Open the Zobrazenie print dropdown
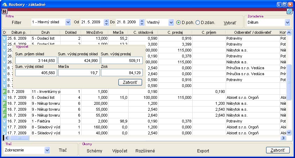 [47, 150]
